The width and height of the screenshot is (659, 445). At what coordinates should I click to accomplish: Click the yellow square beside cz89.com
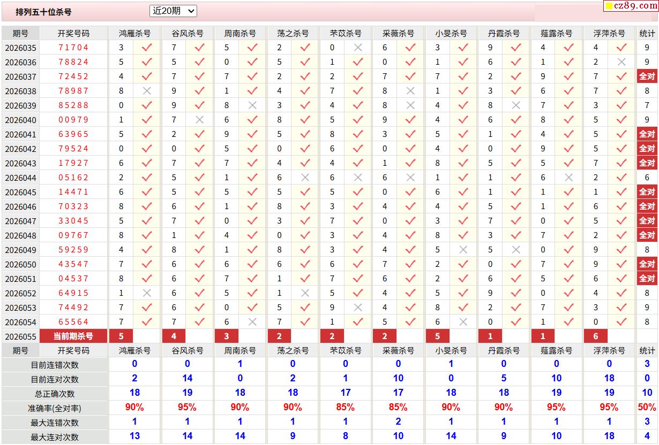point(609,6)
